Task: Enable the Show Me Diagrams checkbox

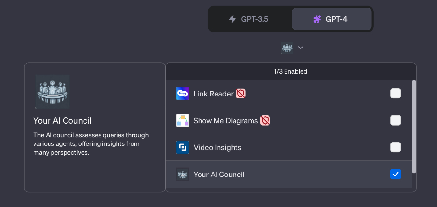Action: click(x=395, y=121)
